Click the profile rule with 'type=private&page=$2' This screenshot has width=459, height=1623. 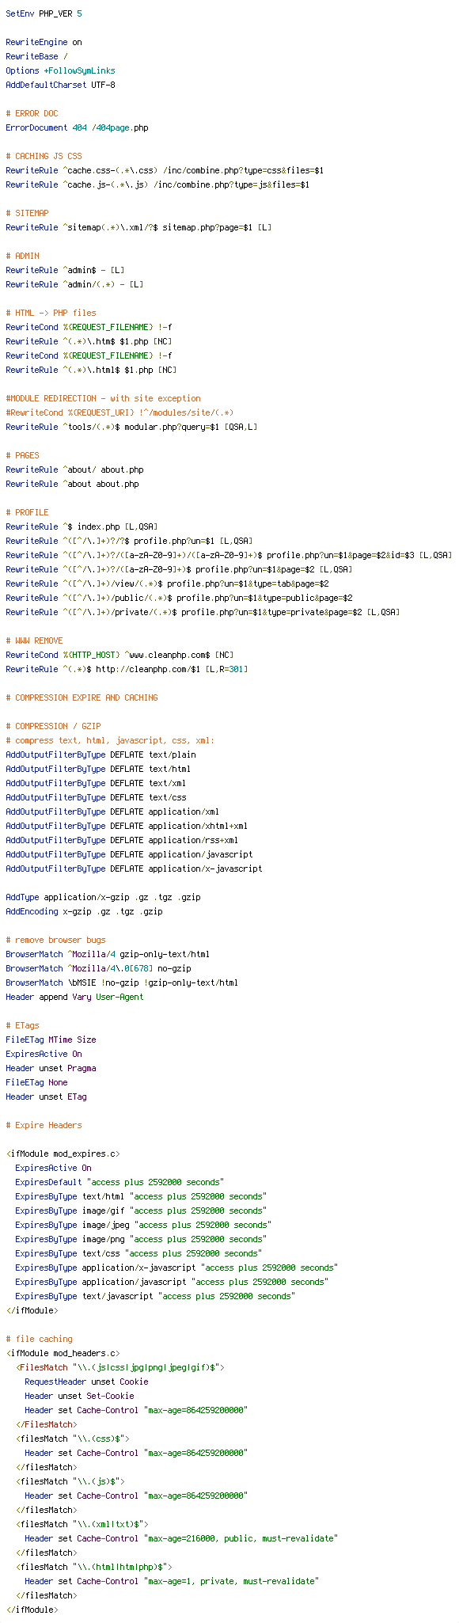[203, 613]
